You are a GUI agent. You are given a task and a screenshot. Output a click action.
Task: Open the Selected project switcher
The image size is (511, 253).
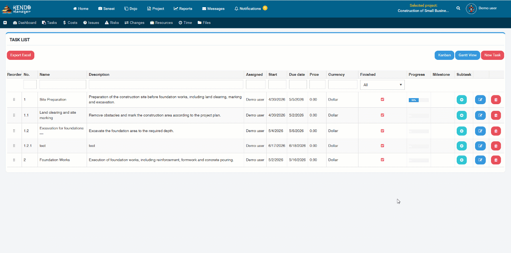pyautogui.click(x=423, y=8)
